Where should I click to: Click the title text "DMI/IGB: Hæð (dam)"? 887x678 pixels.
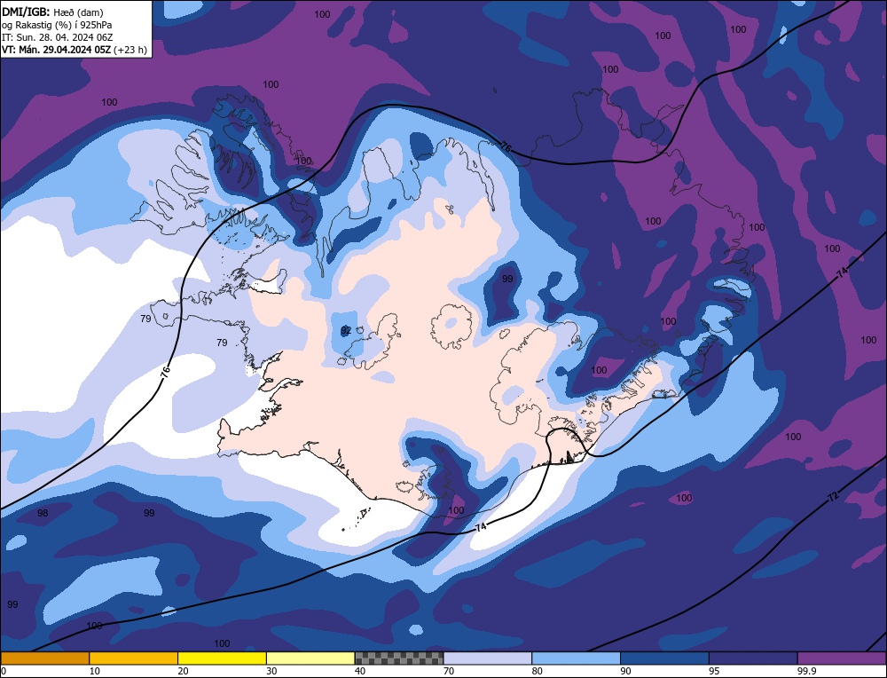pos(52,12)
